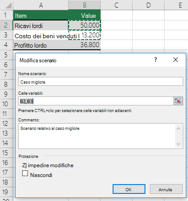Select the Profitto lordo cell

coord(41,45)
